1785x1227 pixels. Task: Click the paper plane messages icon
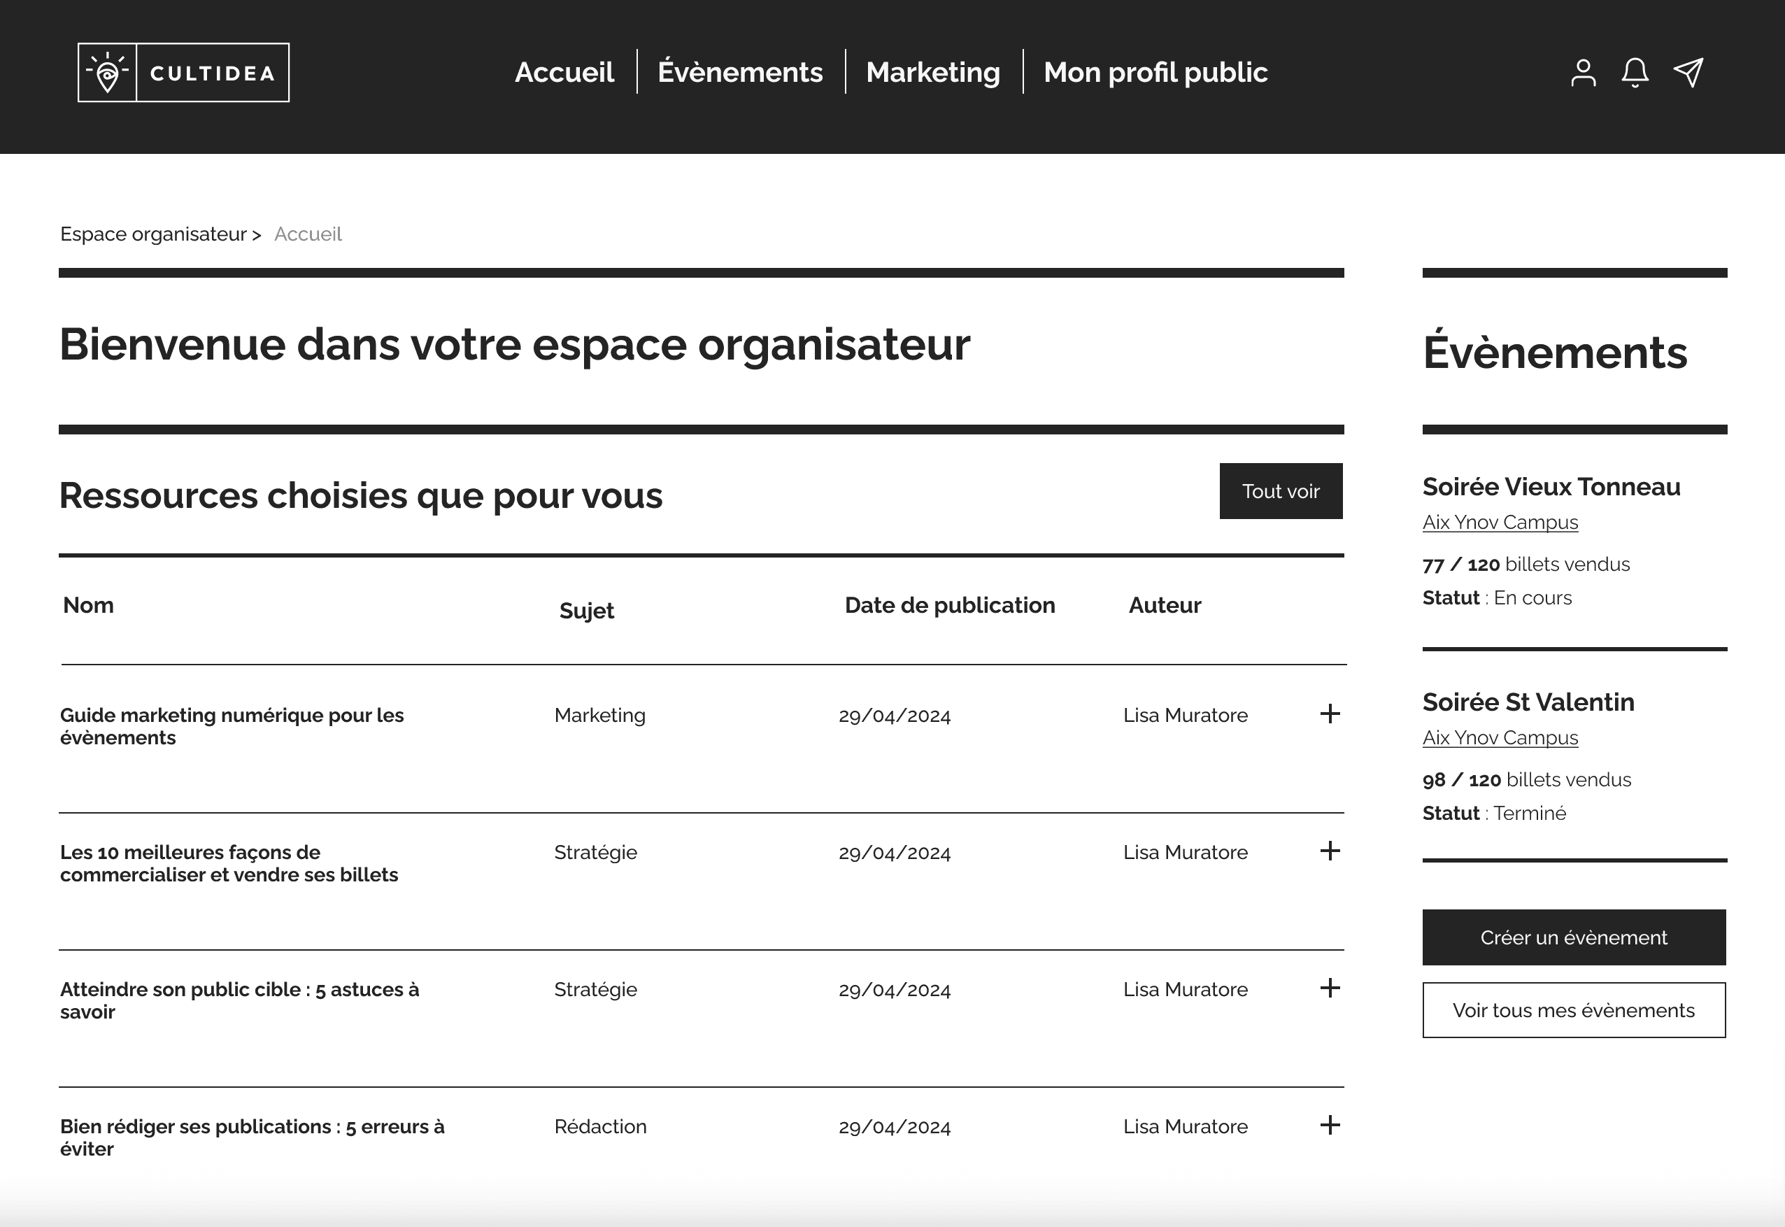(1688, 73)
